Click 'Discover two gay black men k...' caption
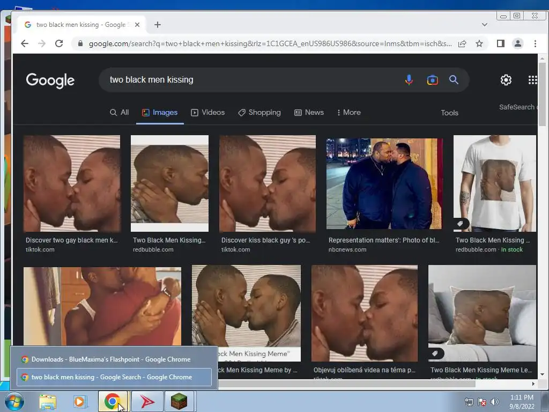The width and height of the screenshot is (549, 412). [x=71, y=240]
